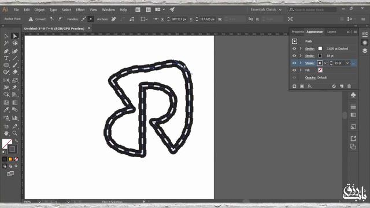
Task: Pick the Eraser tool
Action: pos(15,72)
